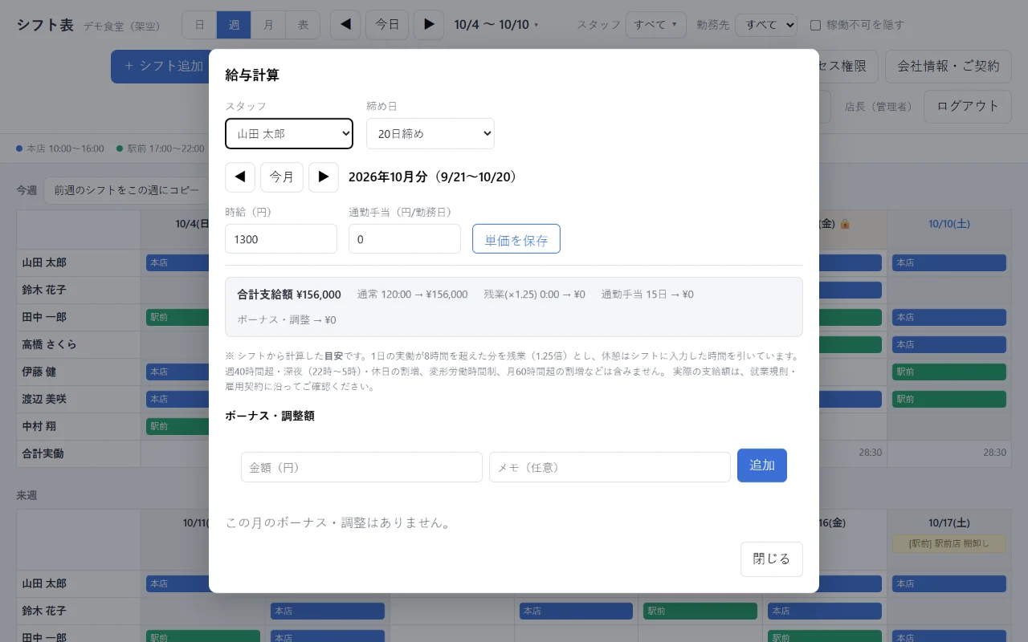Focus the メモ（任意） memo field

point(610,467)
